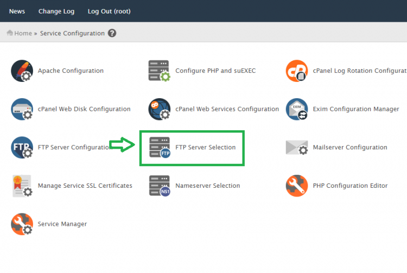The width and height of the screenshot is (407, 273).
Task: Click the FTP Server Configuration icon
Action: tap(22, 148)
